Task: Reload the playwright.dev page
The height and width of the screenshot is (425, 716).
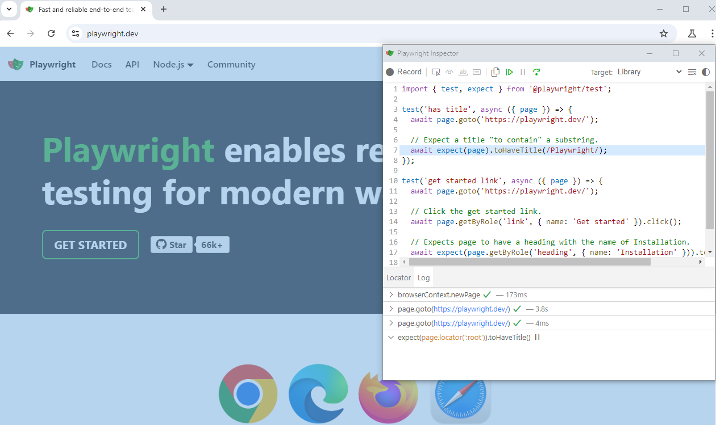Action: (x=51, y=33)
